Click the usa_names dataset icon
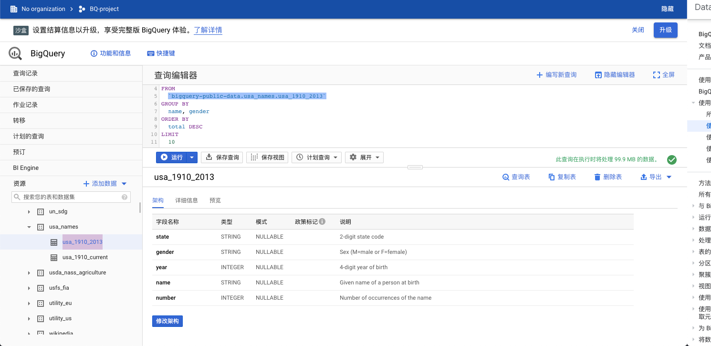Viewport: 711px width, 346px height. 41,227
